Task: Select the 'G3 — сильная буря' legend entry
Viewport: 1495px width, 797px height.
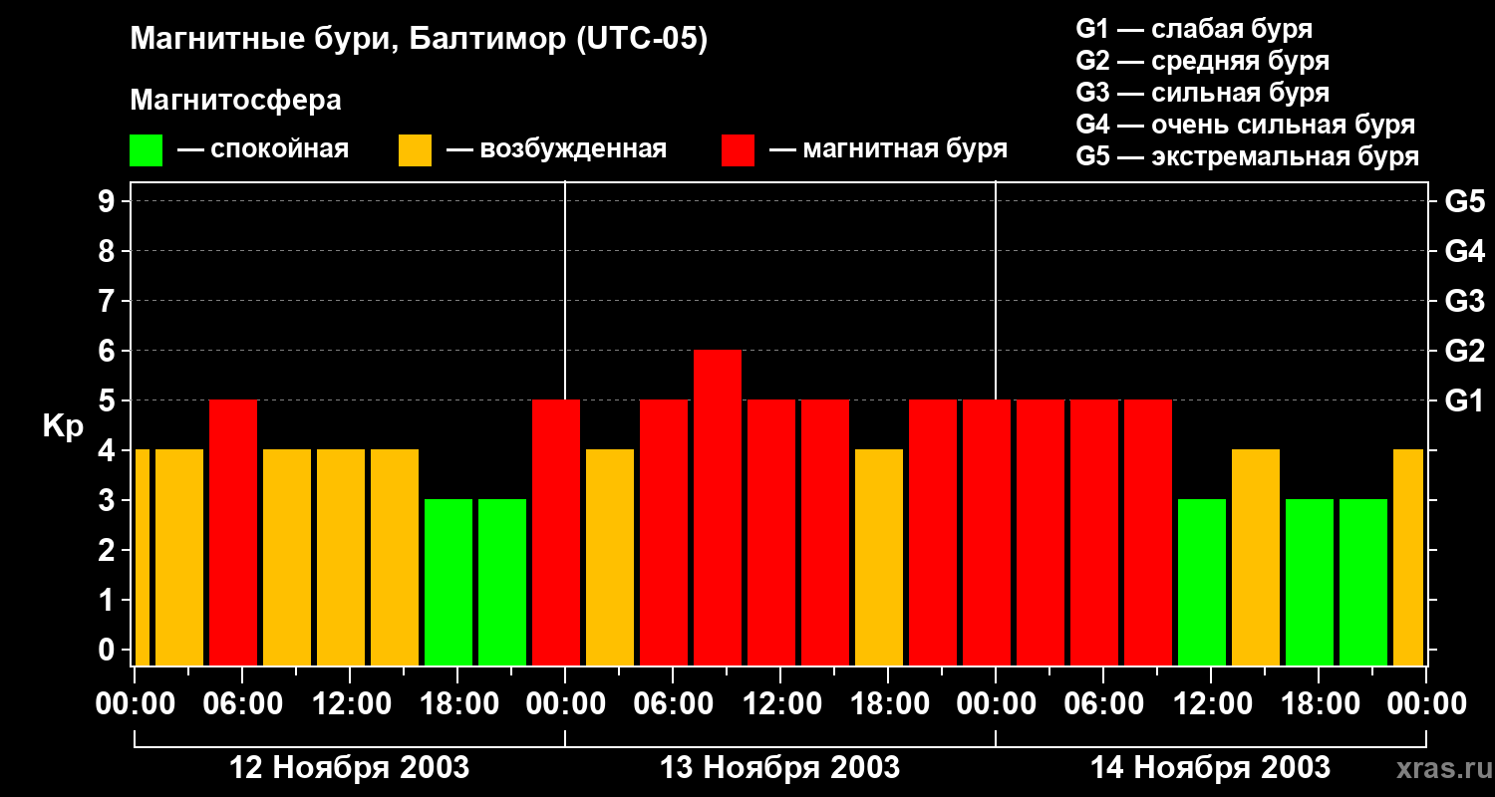Action: pos(1202,93)
